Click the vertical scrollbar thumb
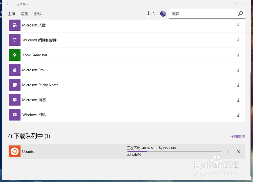253x182 pixels. tap(250, 124)
